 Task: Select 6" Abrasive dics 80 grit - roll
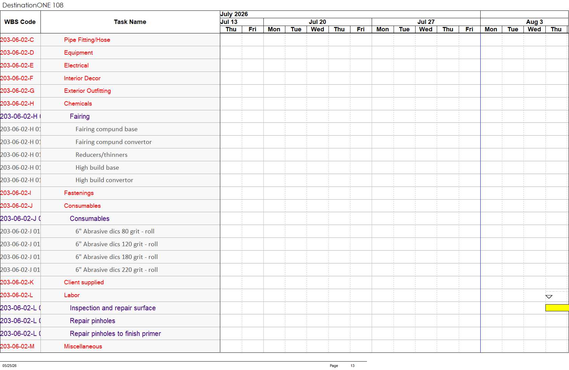pyautogui.click(x=115, y=231)
